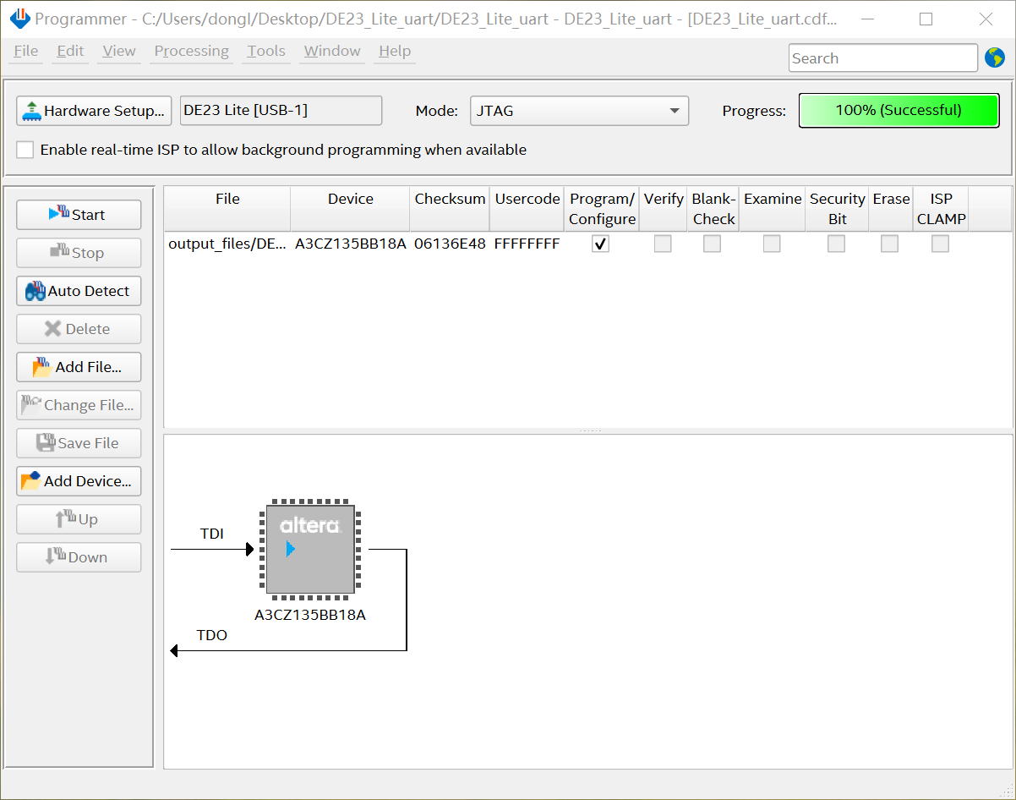1016x800 pixels.
Task: Click into the Search input field
Action: [x=883, y=58]
